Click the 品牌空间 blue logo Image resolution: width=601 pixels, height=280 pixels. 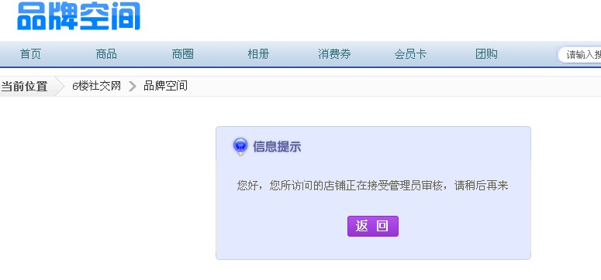78,15
